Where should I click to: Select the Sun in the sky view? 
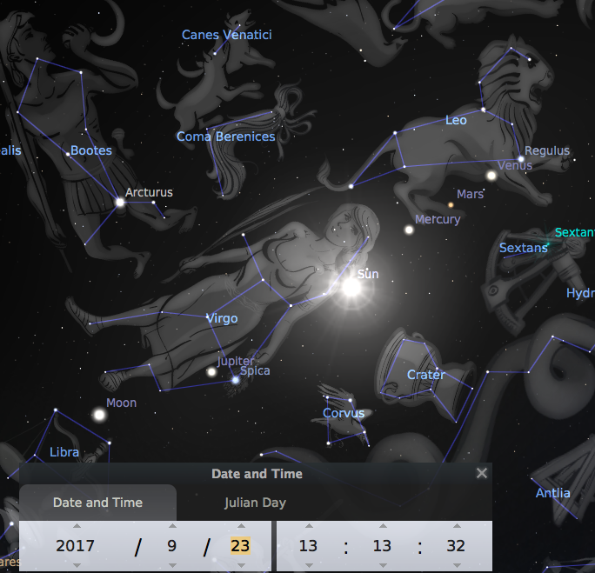351,287
